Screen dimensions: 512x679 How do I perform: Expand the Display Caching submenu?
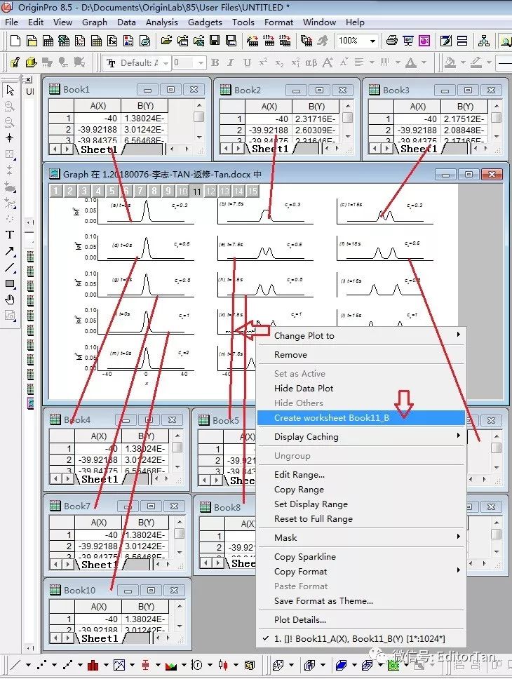pos(361,436)
